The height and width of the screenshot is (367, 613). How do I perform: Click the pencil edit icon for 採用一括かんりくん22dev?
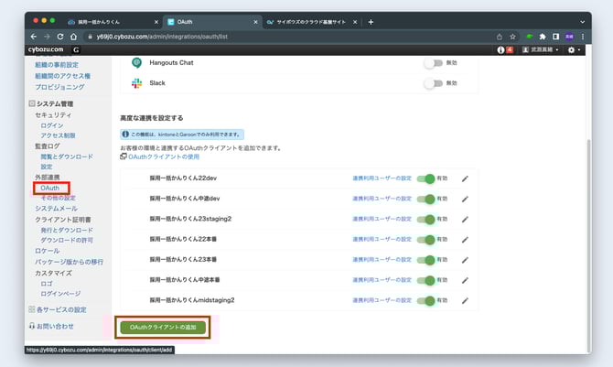pos(465,179)
